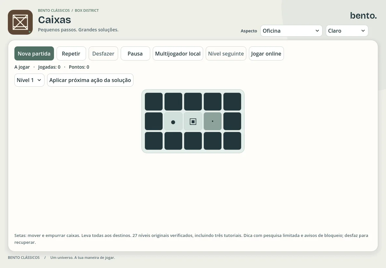
Task: Click the Jogadas: 0 counter
Action: 49,67
